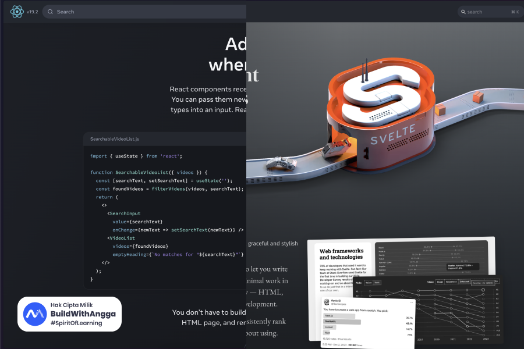Open the SearchableVideoList.js file tab

tap(115, 139)
